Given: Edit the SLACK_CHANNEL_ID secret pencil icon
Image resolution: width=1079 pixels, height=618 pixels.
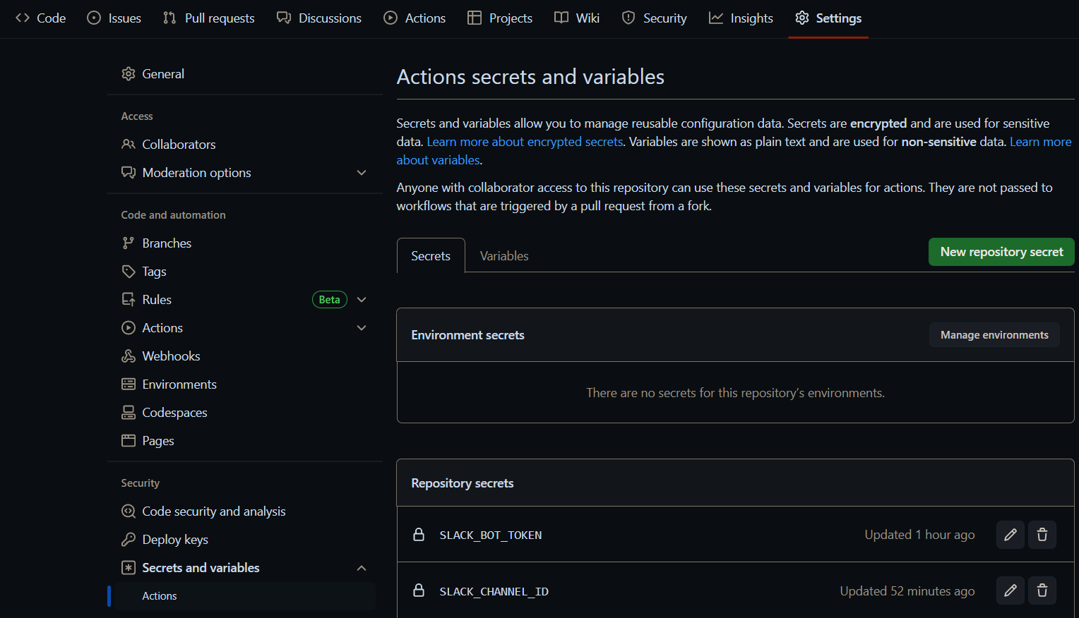Looking at the screenshot, I should [1011, 590].
